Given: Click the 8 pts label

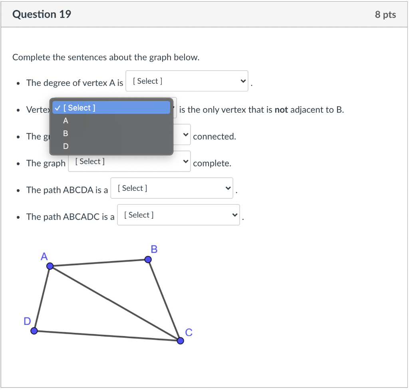Looking at the screenshot, I should [x=385, y=15].
